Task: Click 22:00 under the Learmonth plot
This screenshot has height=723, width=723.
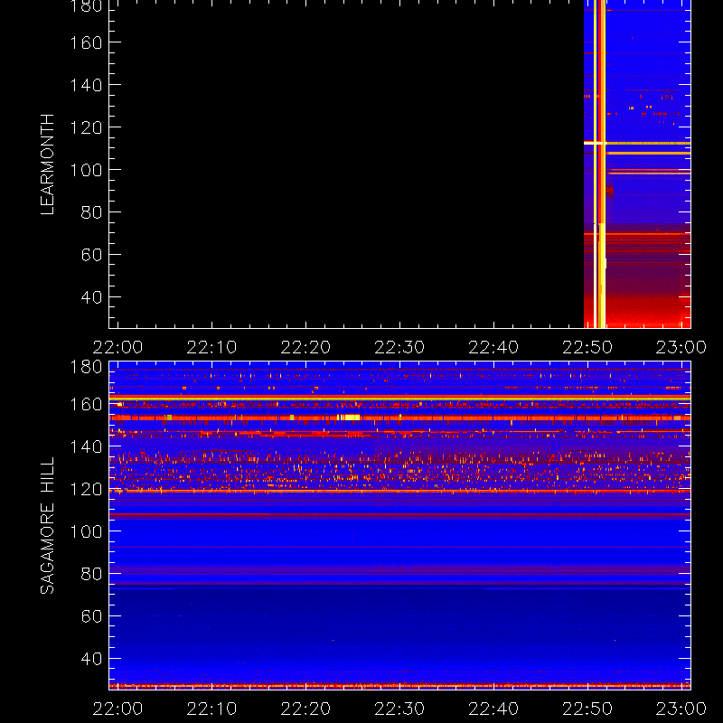Action: point(118,347)
